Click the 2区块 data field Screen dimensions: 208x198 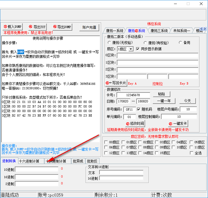click(158, 70)
